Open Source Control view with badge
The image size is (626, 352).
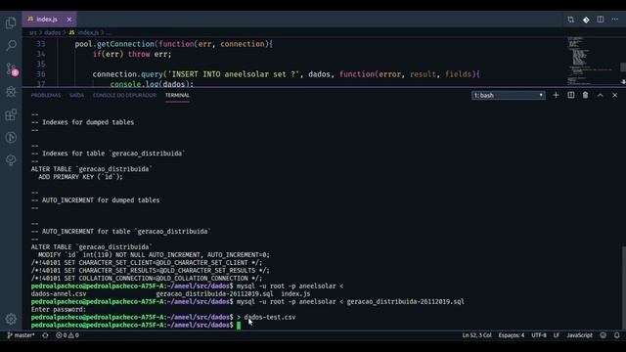click(x=11, y=68)
